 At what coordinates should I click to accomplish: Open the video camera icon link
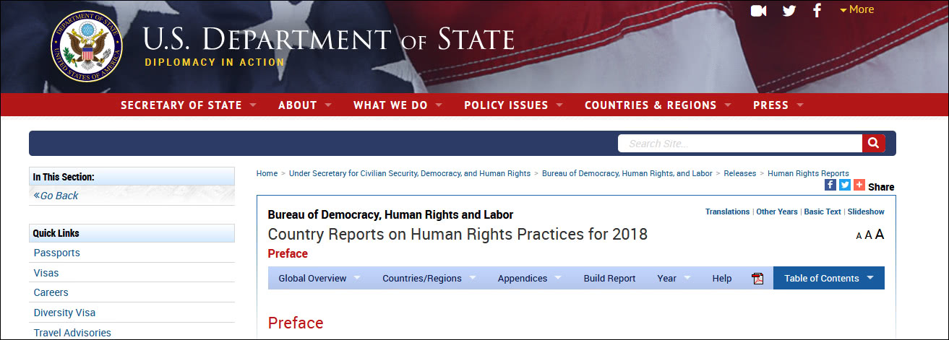(x=758, y=11)
